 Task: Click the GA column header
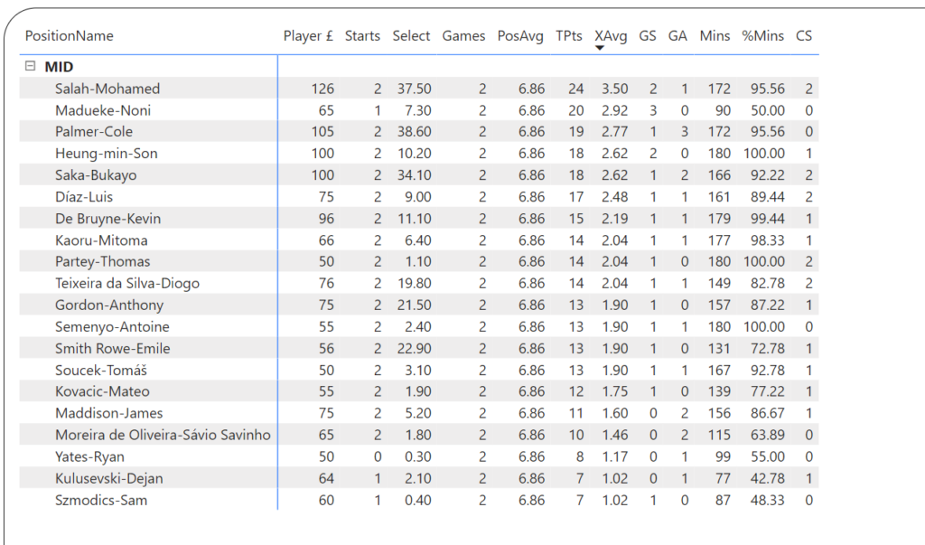point(677,36)
